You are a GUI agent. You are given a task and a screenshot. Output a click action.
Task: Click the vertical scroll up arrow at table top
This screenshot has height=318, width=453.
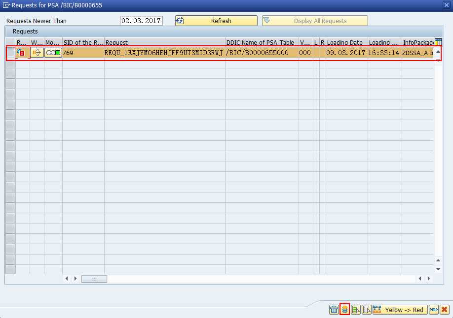[438, 51]
